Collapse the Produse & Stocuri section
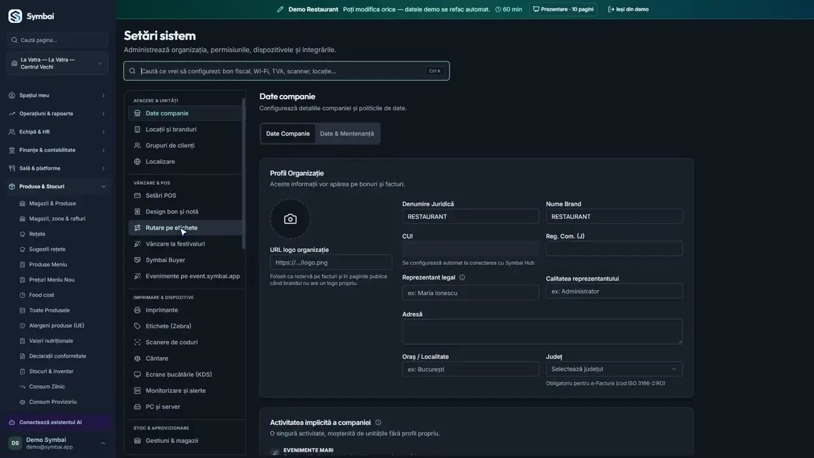Image resolution: width=814 pixels, height=458 pixels. click(57, 186)
